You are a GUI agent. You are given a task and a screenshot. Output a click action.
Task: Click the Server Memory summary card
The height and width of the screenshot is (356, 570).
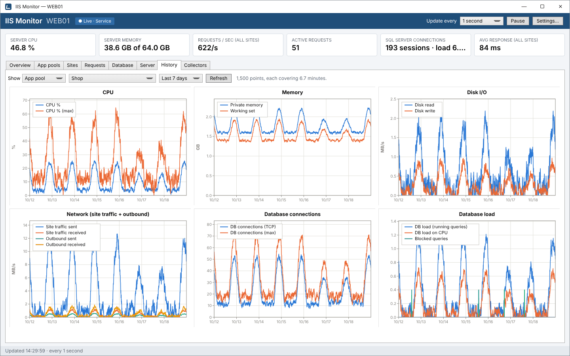pos(144,45)
